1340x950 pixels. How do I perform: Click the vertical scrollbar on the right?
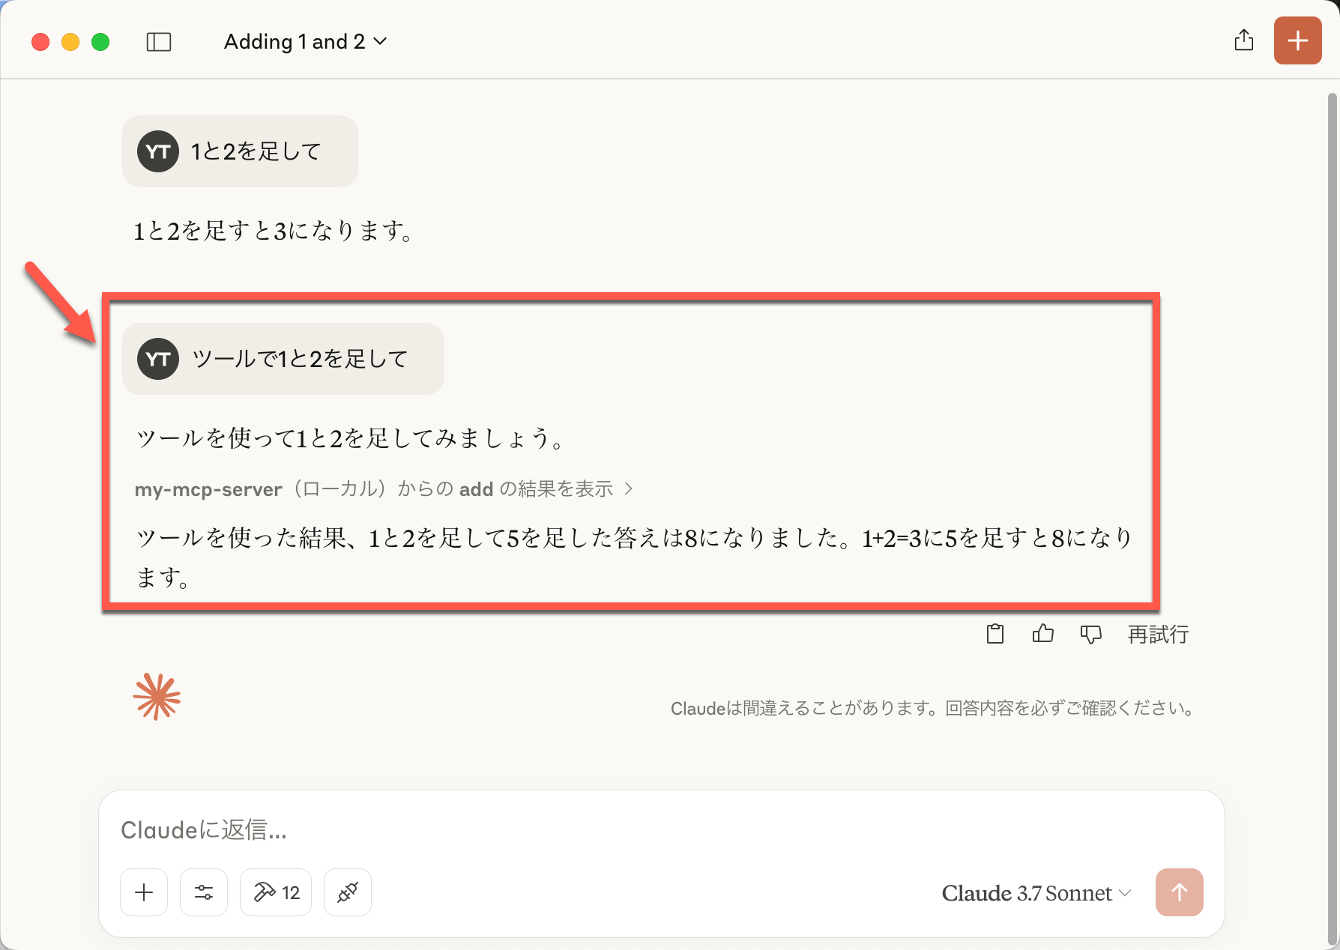click(x=1332, y=517)
